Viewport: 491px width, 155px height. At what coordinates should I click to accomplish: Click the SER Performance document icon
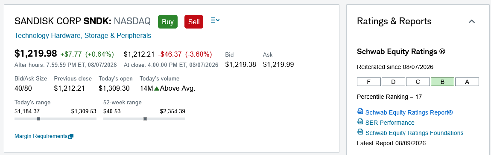360,122
